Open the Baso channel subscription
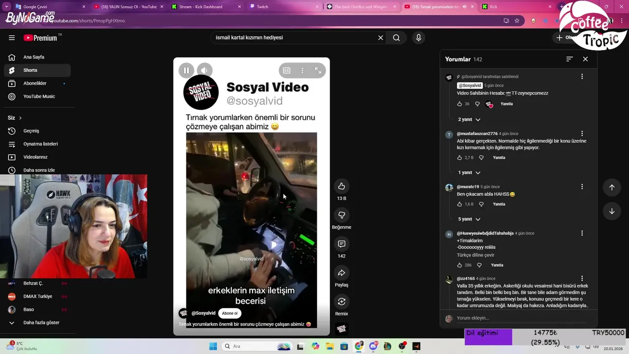This screenshot has height=354, width=629. pos(37,310)
